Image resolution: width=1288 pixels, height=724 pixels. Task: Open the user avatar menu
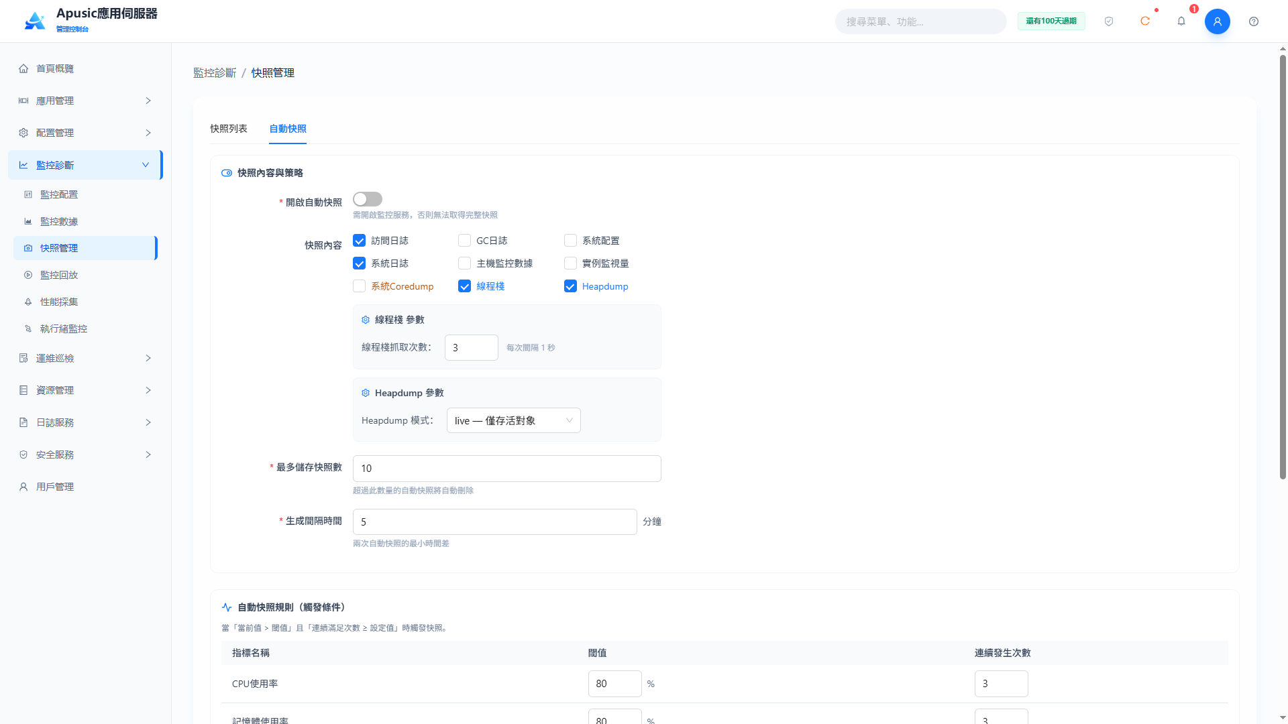(x=1218, y=21)
